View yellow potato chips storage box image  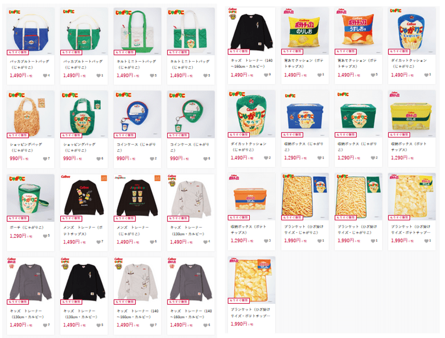[412, 114]
